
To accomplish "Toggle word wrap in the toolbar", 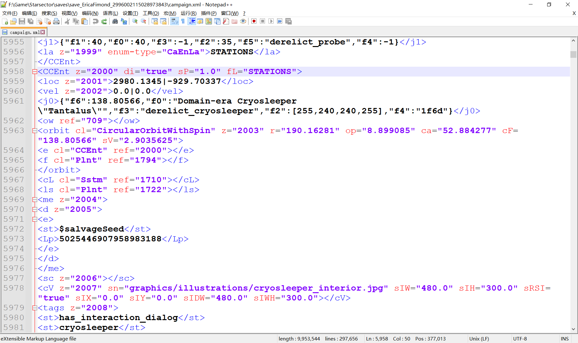I will point(174,21).
